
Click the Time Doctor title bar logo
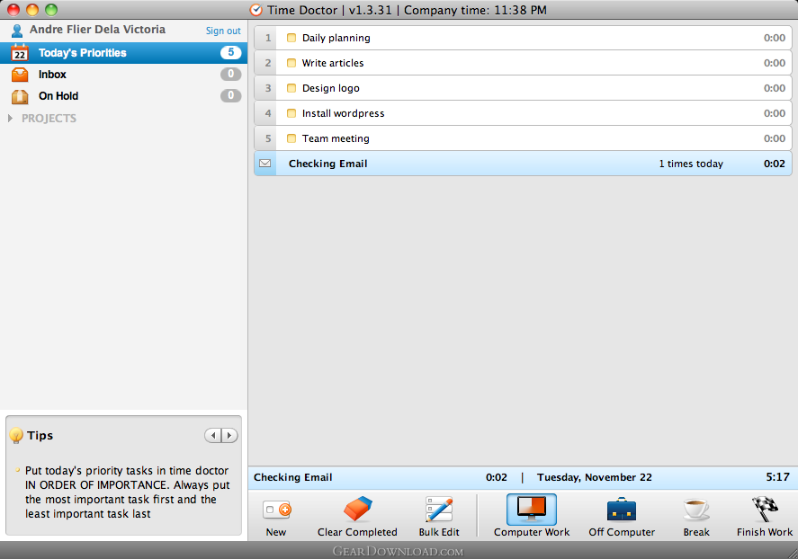click(x=256, y=10)
